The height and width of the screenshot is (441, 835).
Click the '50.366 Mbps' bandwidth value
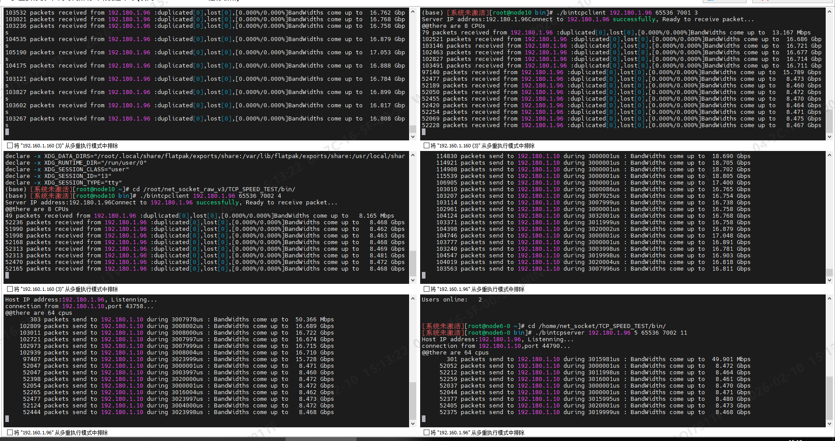tap(315, 320)
